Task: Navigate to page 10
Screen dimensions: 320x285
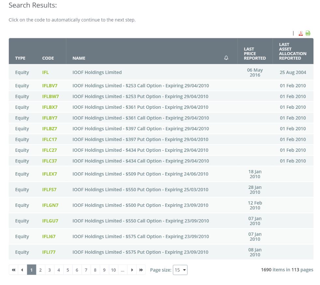Action: pos(113,270)
